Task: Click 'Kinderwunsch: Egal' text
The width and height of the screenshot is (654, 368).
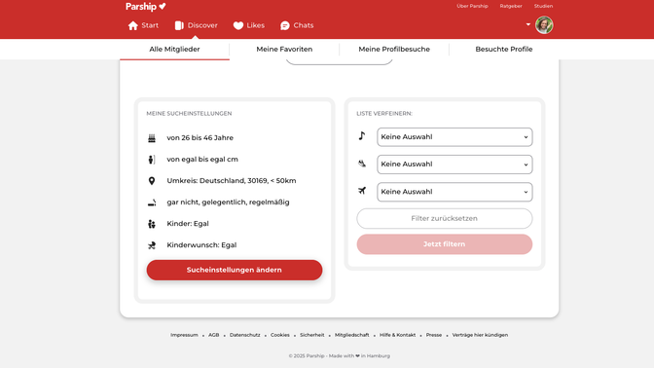Action: 201,245
